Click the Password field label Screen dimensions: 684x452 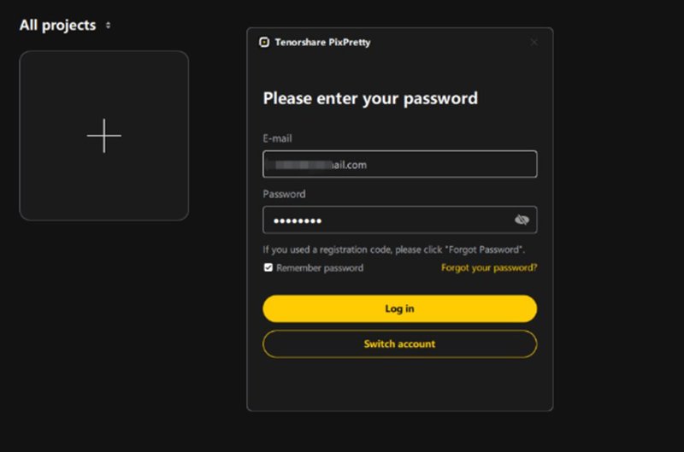tap(284, 194)
